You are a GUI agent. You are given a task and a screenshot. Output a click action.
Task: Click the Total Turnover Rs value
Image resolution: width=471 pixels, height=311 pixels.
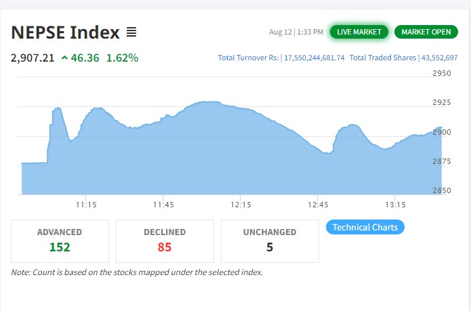[312, 58]
